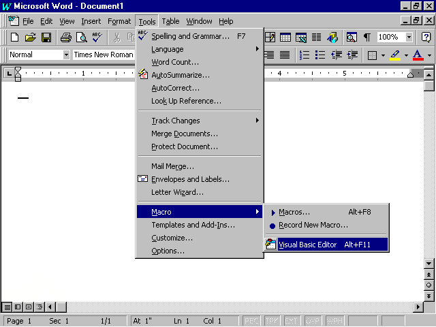Choose Envelopes and Labels

pos(200,179)
